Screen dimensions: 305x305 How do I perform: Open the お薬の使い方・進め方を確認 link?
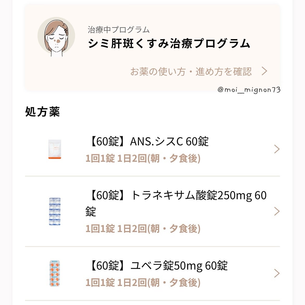click(x=191, y=71)
